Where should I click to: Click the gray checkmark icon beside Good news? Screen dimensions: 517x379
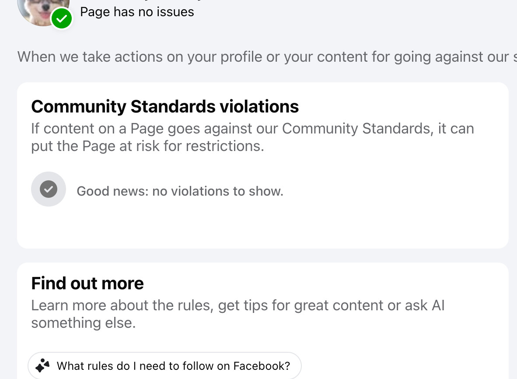pos(49,189)
